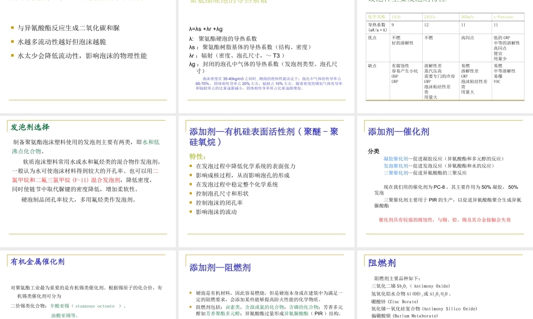Select the 有机金属催化剂 slide thumbnail

[x=88, y=285]
